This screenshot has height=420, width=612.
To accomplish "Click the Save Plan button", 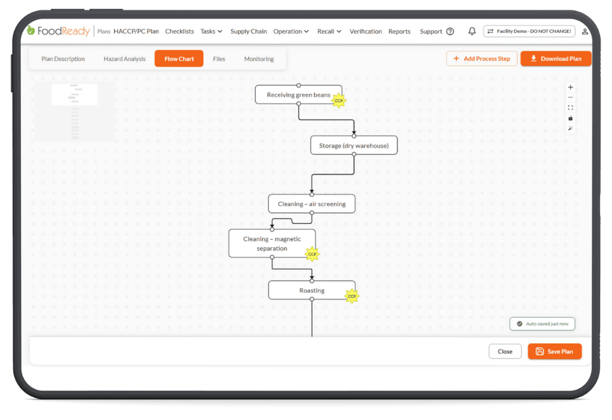I will pos(554,351).
